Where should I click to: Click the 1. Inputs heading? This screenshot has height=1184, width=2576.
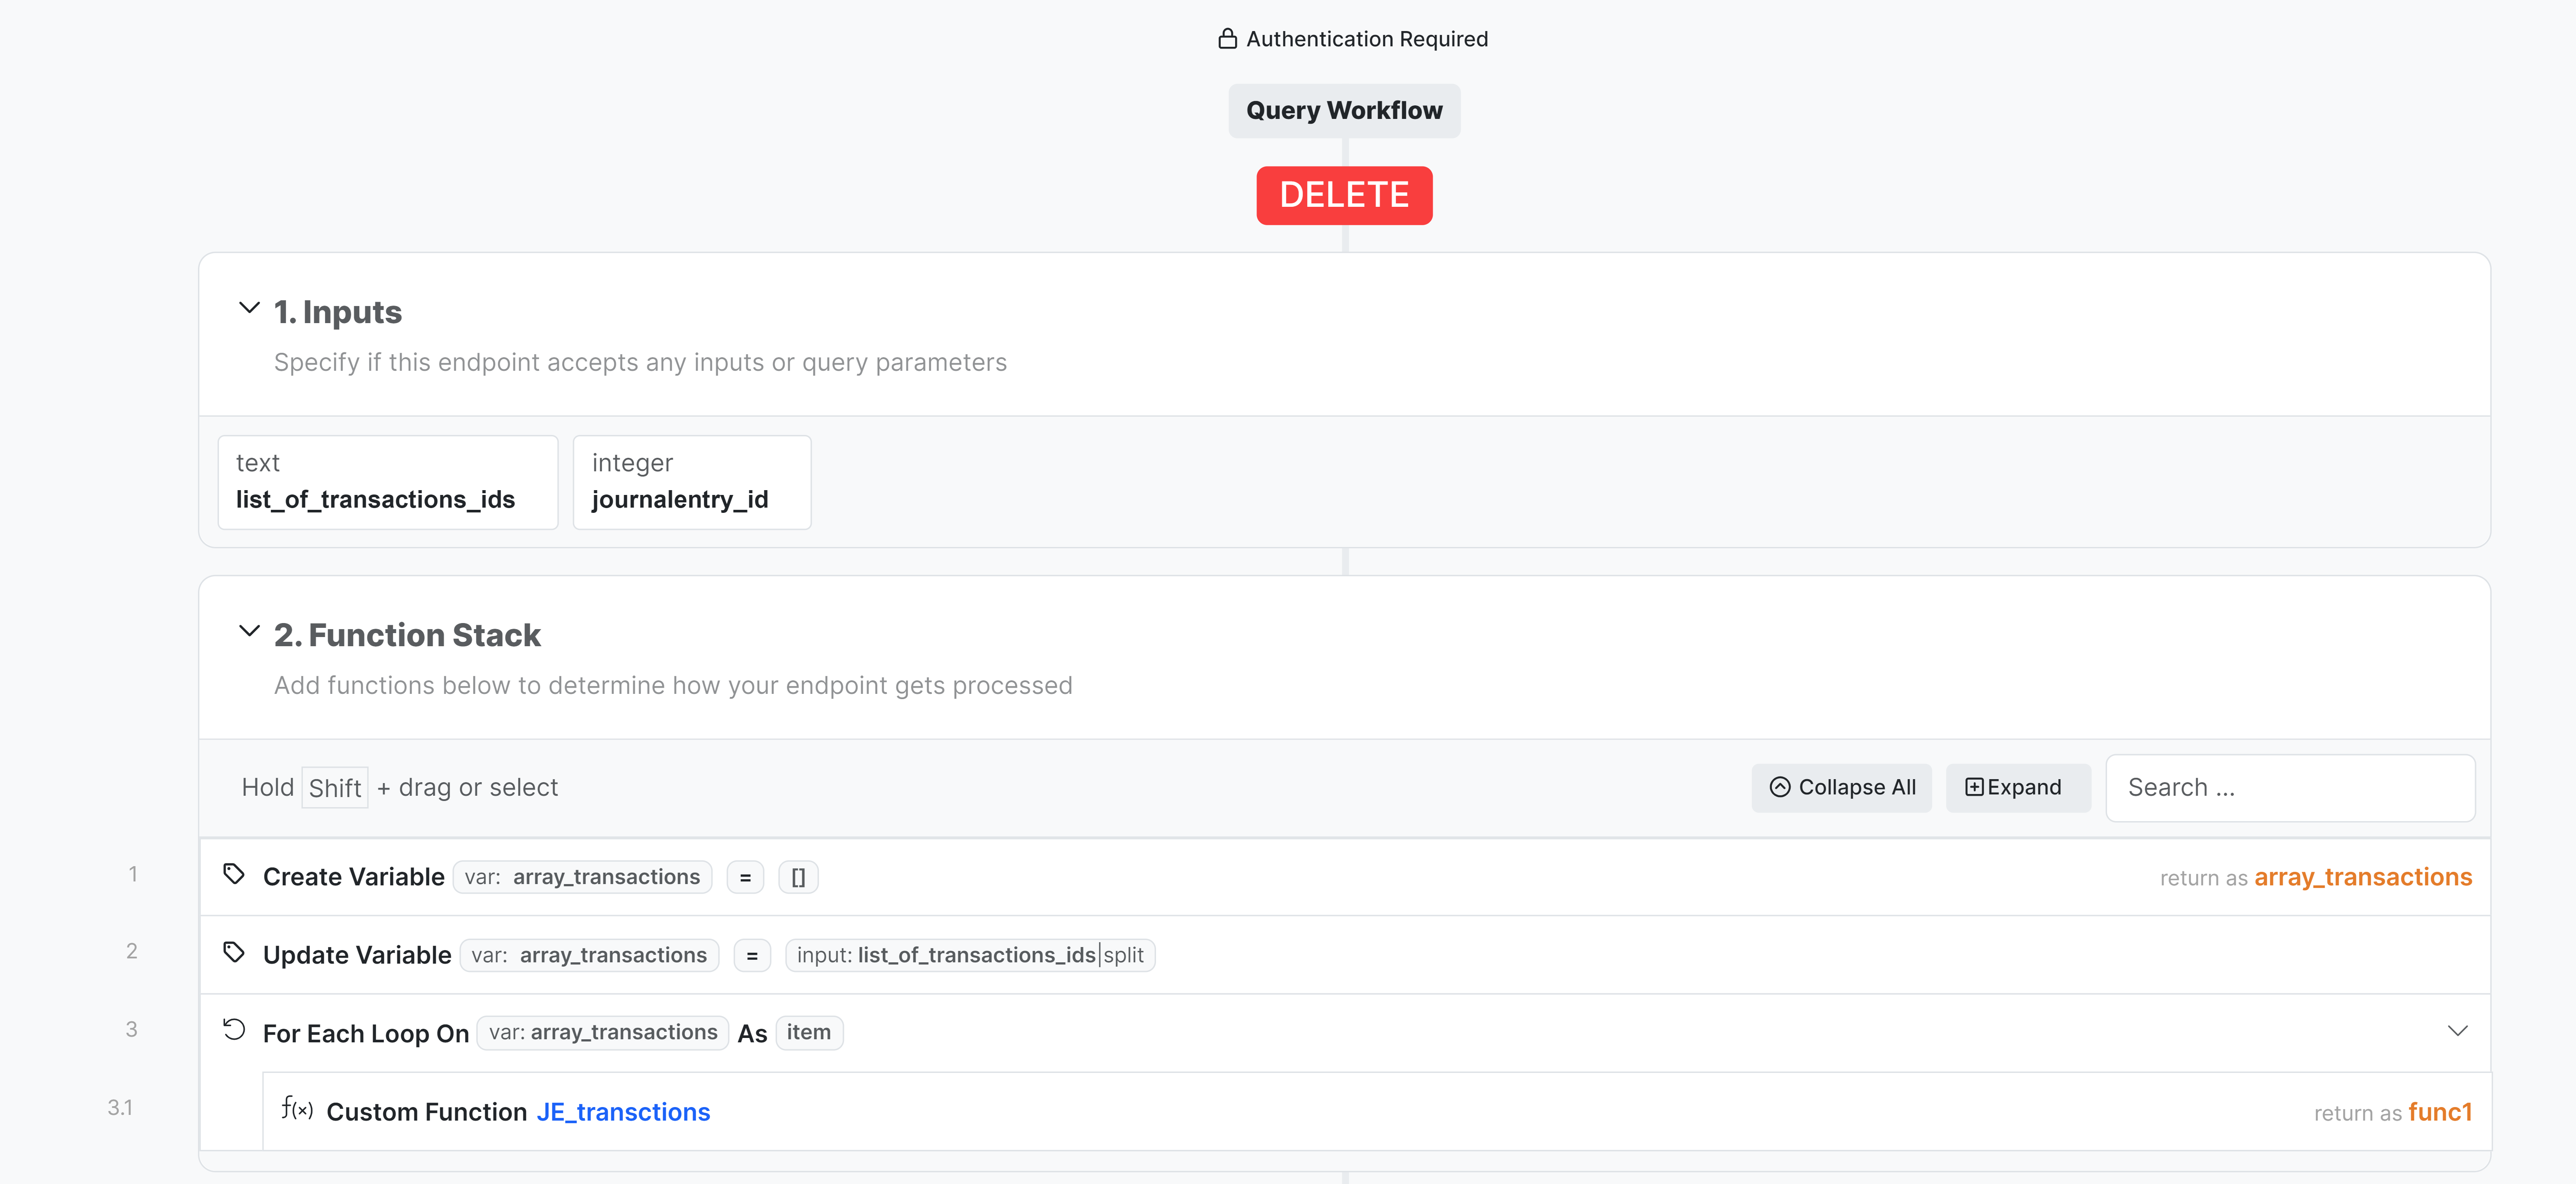pos(338,312)
